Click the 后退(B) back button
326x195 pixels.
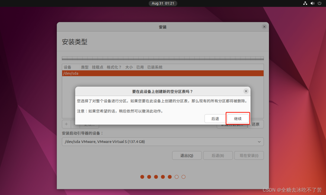(x=218, y=156)
